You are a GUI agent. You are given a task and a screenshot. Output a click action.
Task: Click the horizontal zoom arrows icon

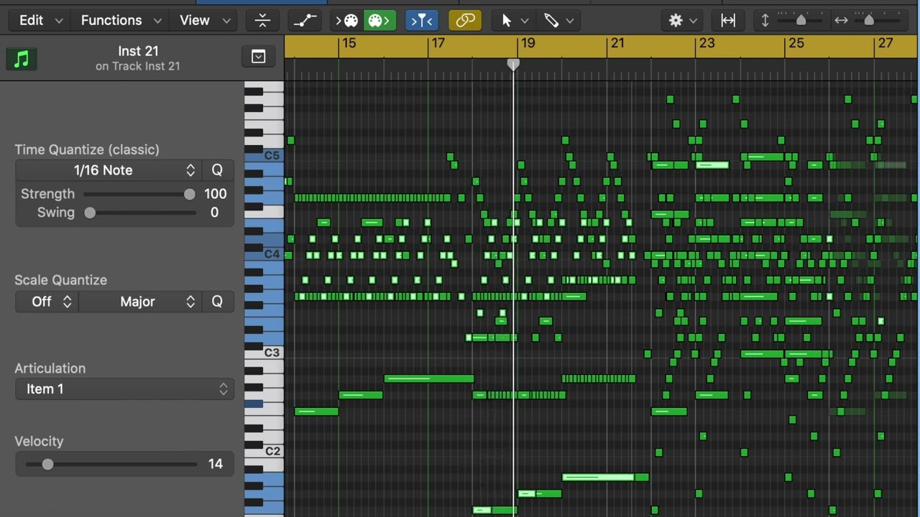(x=841, y=20)
